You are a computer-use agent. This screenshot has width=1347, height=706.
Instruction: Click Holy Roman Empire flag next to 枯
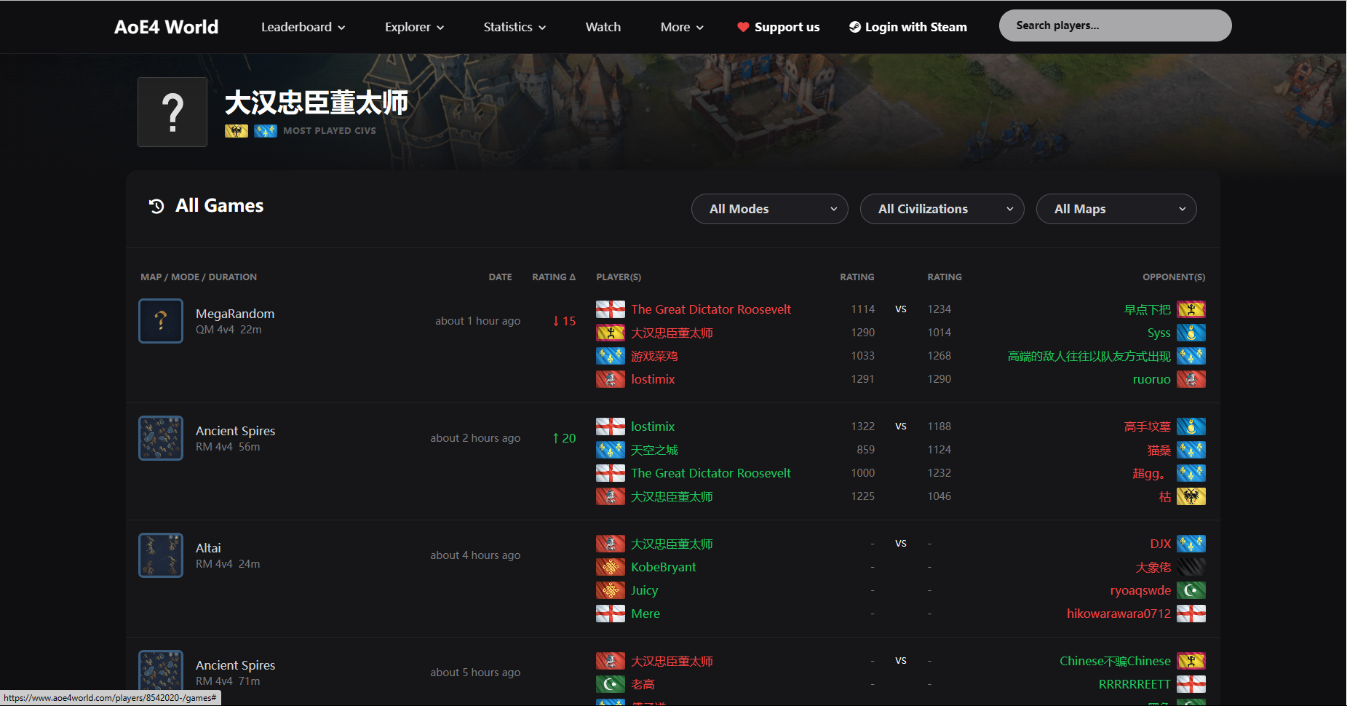pyautogui.click(x=1191, y=496)
